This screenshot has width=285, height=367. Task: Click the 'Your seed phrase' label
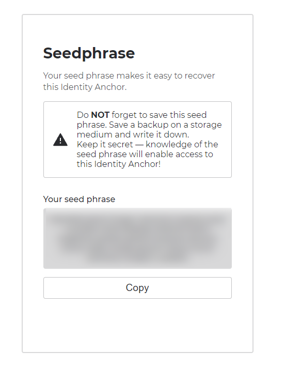pyautogui.click(x=80, y=199)
